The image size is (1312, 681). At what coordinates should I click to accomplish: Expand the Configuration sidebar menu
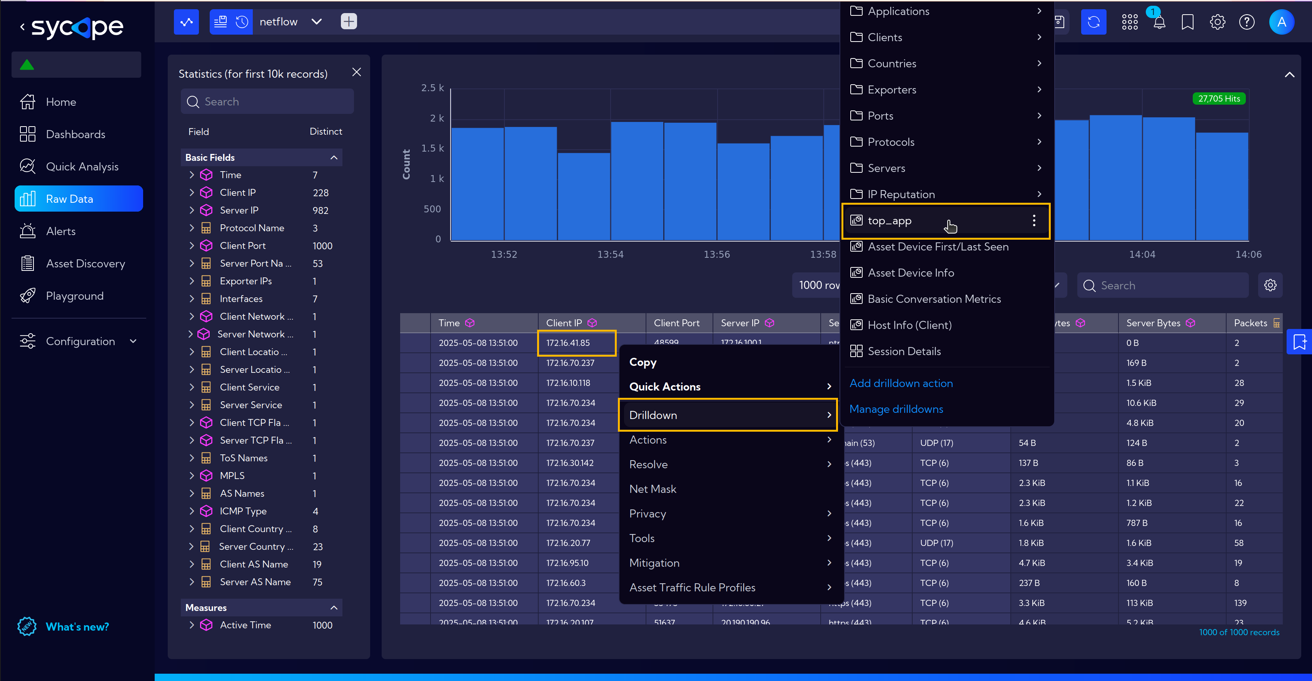click(x=79, y=341)
